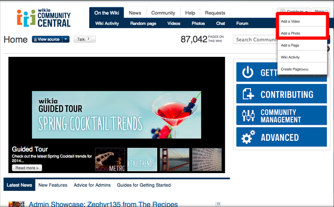The image size is (334, 207).
Task: Select the Cocktail Trends slider thumbnail
Action: (142, 160)
